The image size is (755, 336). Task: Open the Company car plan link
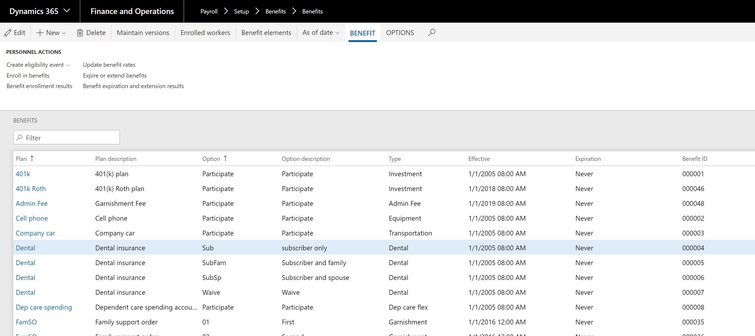click(x=36, y=233)
